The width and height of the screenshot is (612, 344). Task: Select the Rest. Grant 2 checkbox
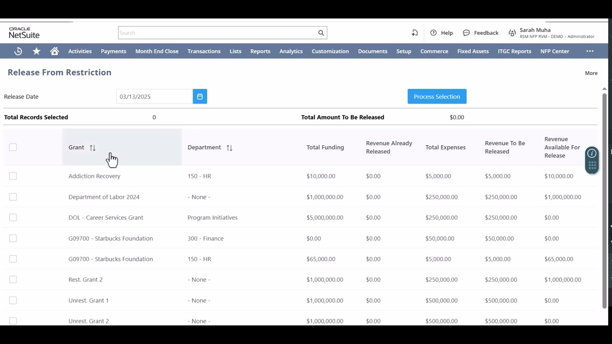click(x=13, y=279)
